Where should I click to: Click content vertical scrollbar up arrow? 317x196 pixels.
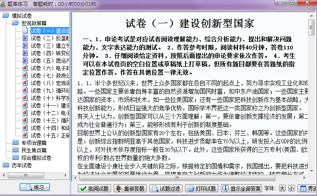[311, 15]
